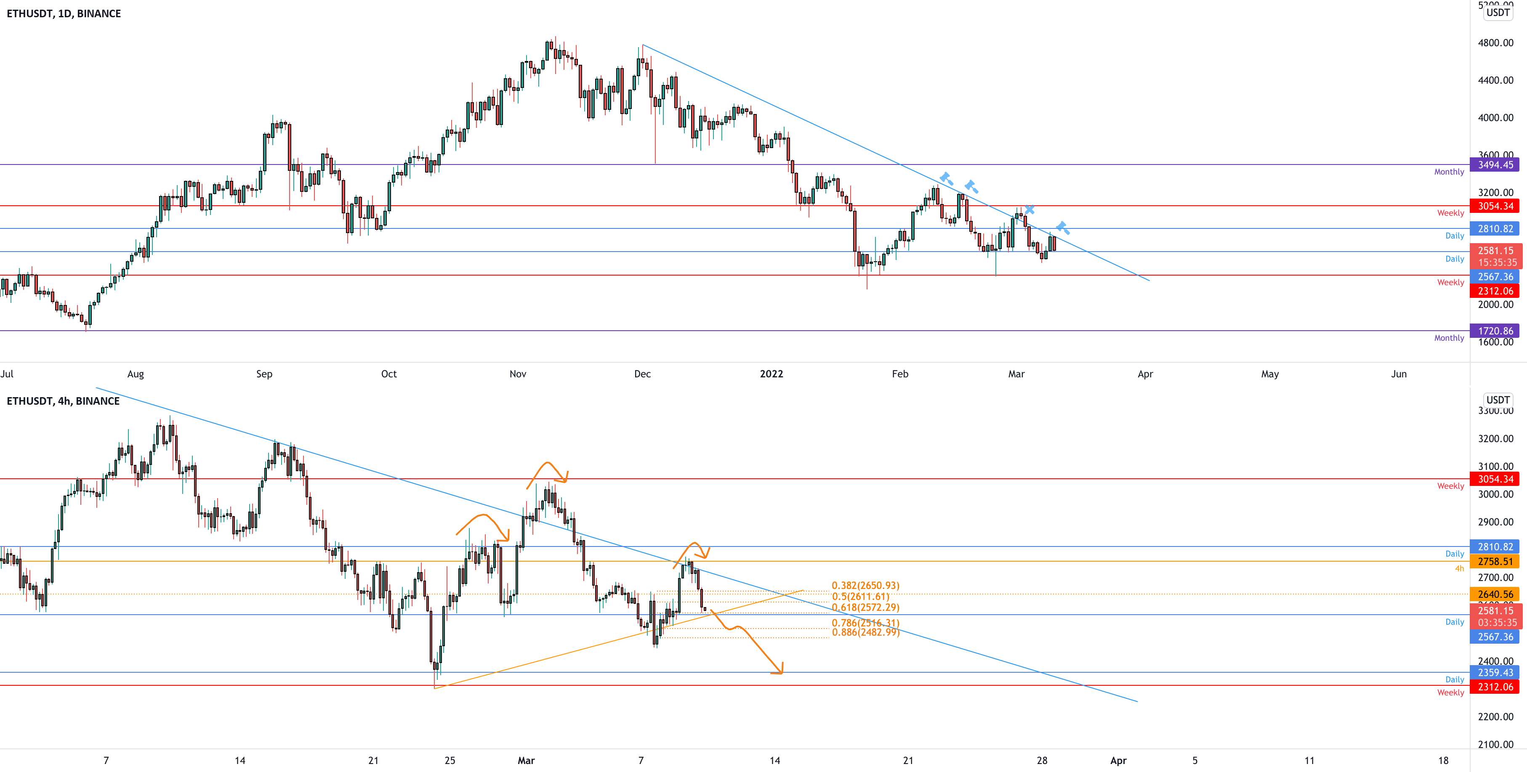Select the purple 1720.86 price label

(x=1495, y=331)
